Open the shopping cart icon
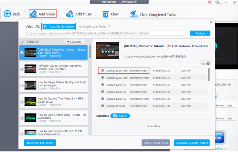This screenshot has height=152, width=238. [210, 2]
